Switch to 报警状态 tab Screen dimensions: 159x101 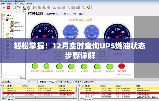pos(68,82)
